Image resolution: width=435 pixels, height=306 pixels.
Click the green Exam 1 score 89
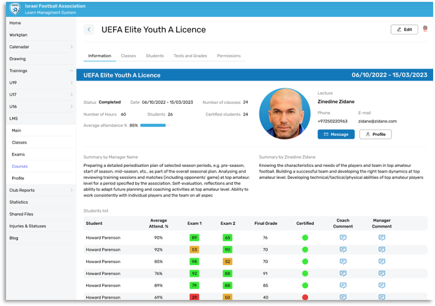pyautogui.click(x=194, y=238)
